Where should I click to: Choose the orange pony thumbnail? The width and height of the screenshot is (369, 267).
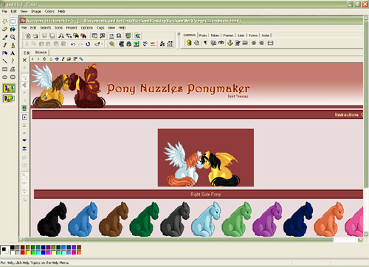(x=328, y=219)
